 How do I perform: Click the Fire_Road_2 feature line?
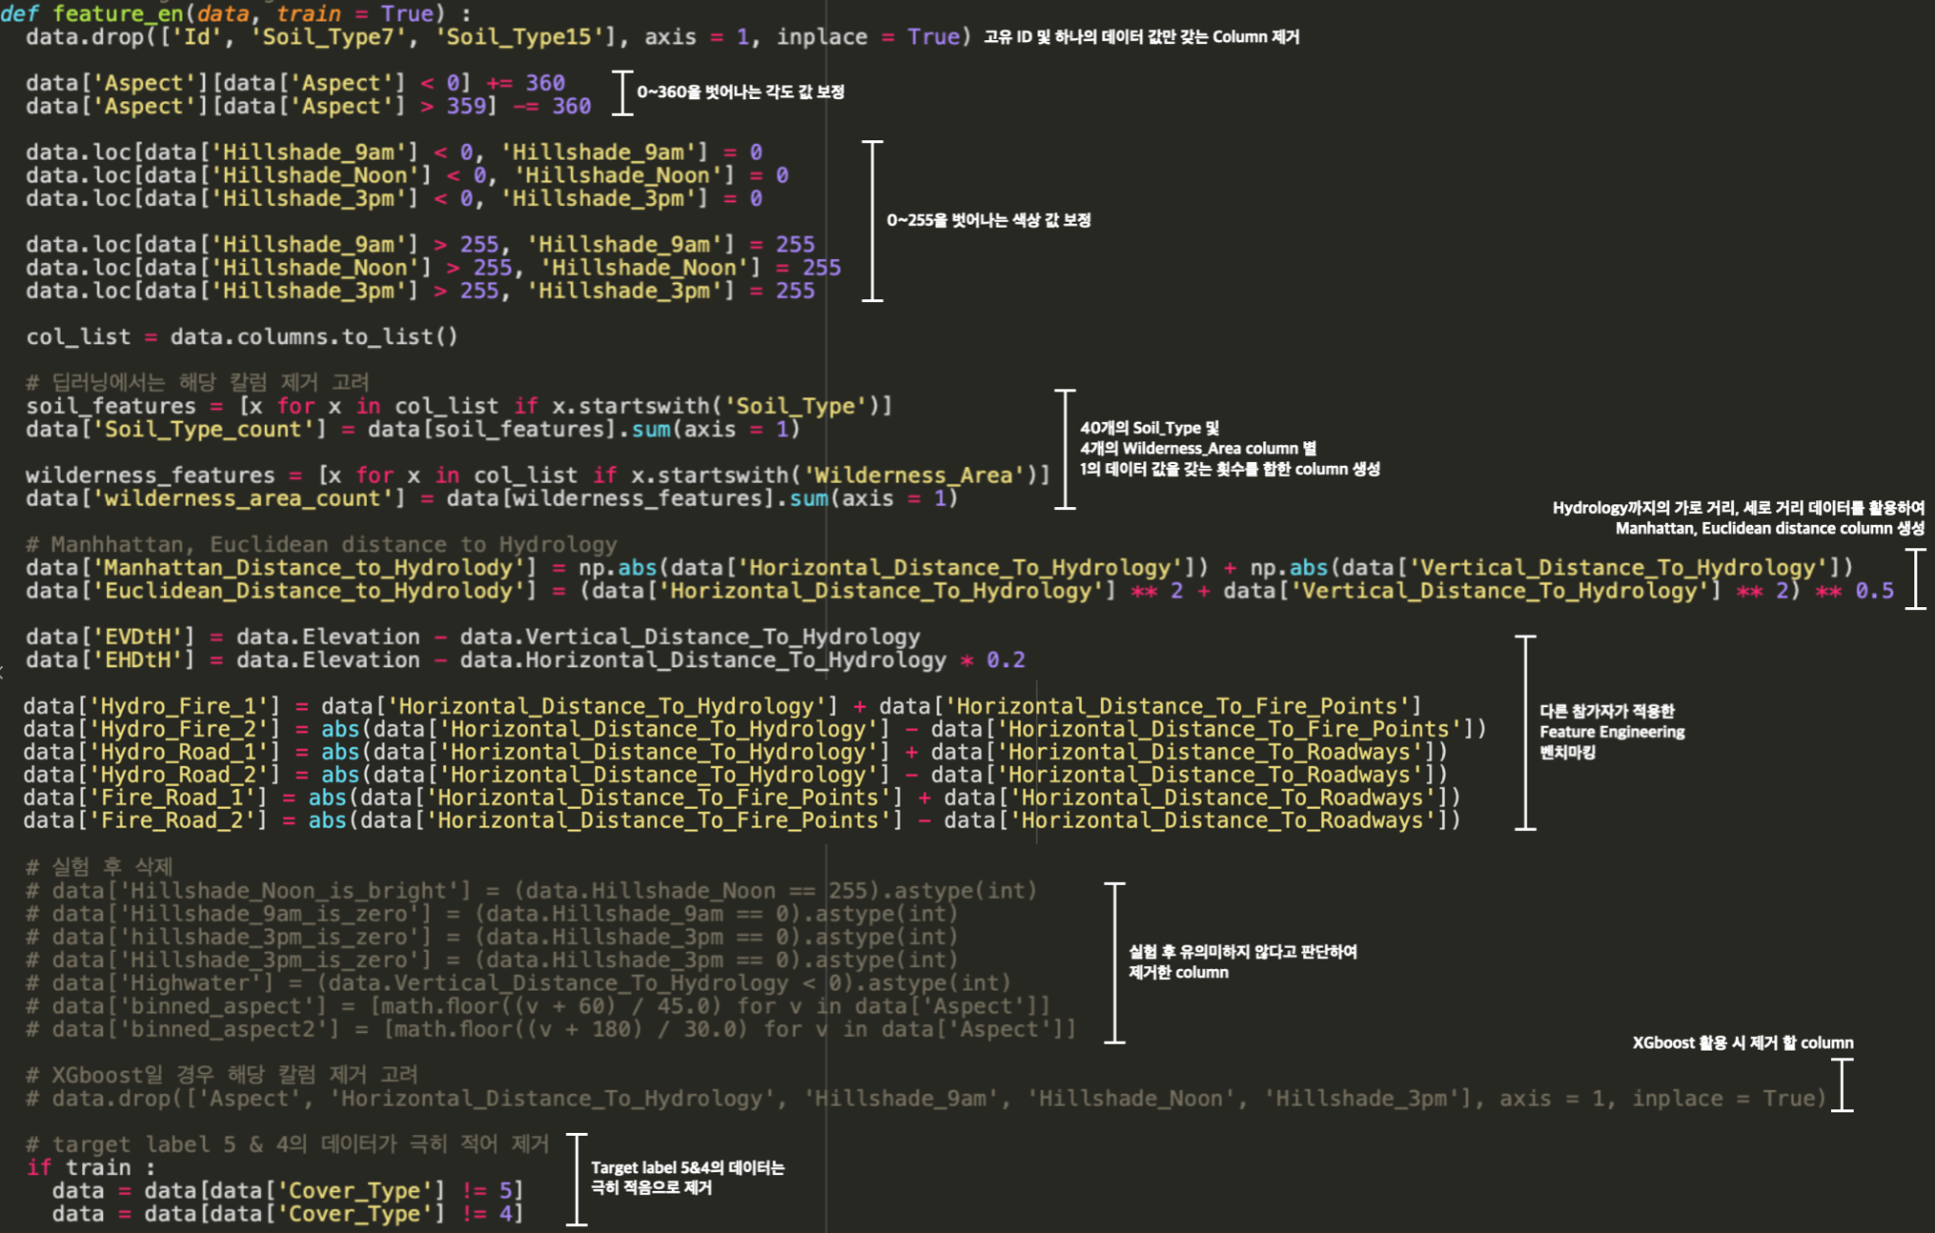coord(743,819)
